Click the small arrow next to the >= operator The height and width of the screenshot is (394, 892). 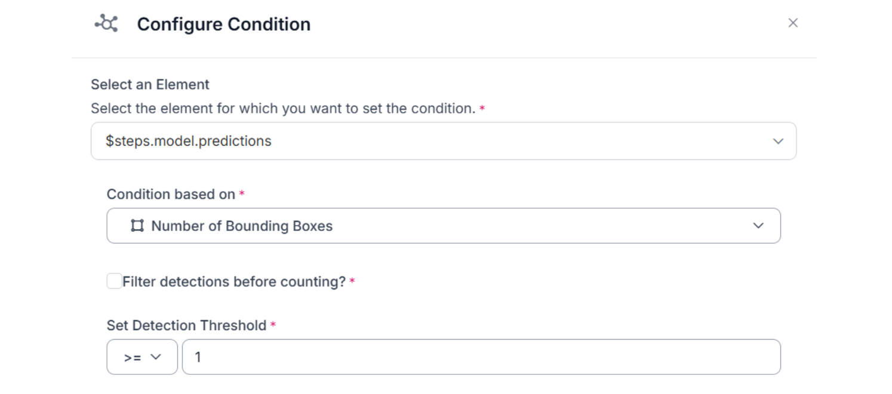point(156,357)
